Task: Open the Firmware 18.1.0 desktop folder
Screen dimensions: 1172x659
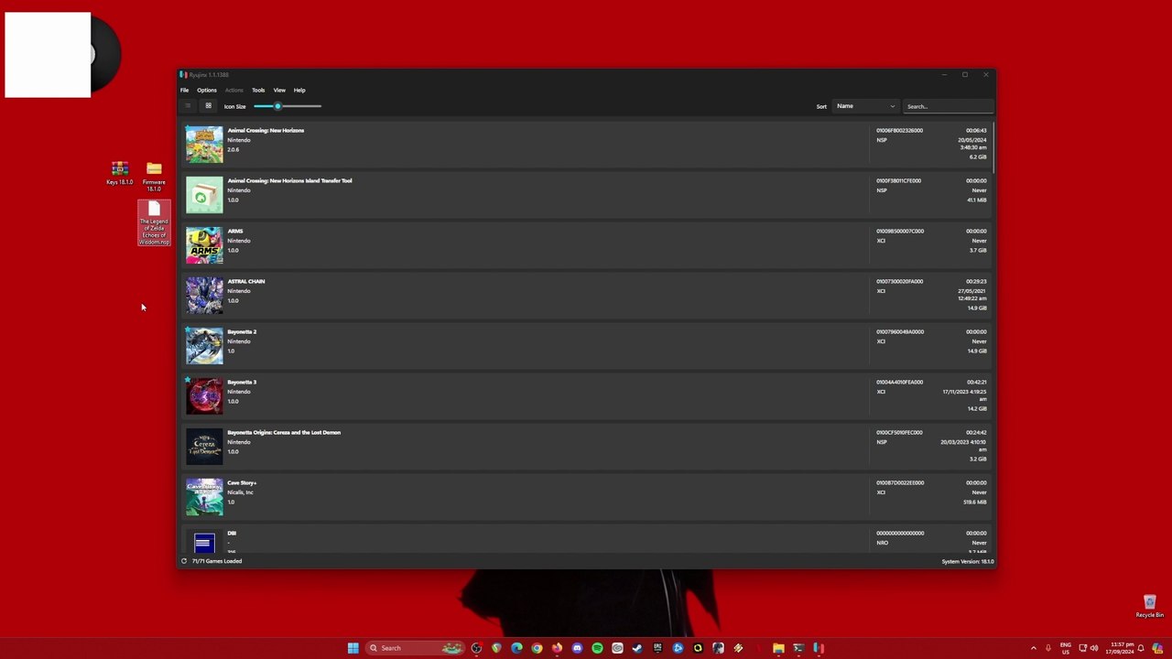Action: point(154,177)
